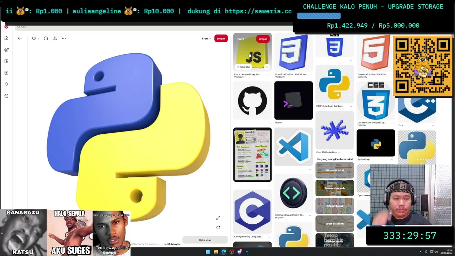Open Discord from the taskbar
The height and width of the screenshot is (256, 455).
point(239,252)
